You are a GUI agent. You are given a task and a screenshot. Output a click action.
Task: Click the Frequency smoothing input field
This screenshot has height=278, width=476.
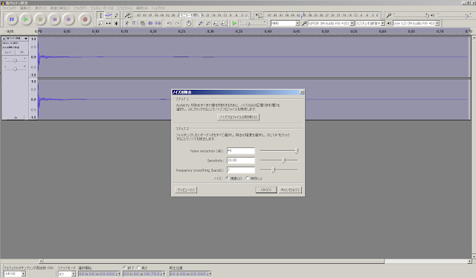point(241,170)
